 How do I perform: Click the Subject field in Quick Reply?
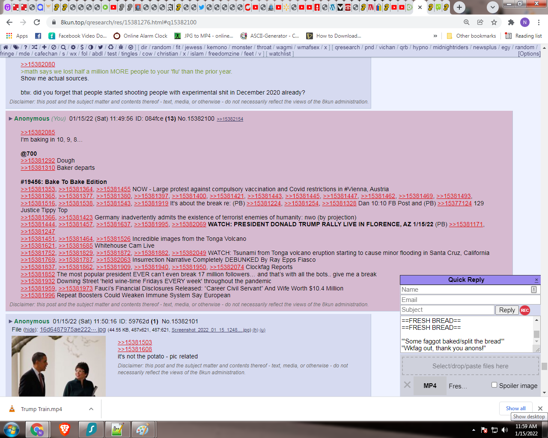(447, 310)
